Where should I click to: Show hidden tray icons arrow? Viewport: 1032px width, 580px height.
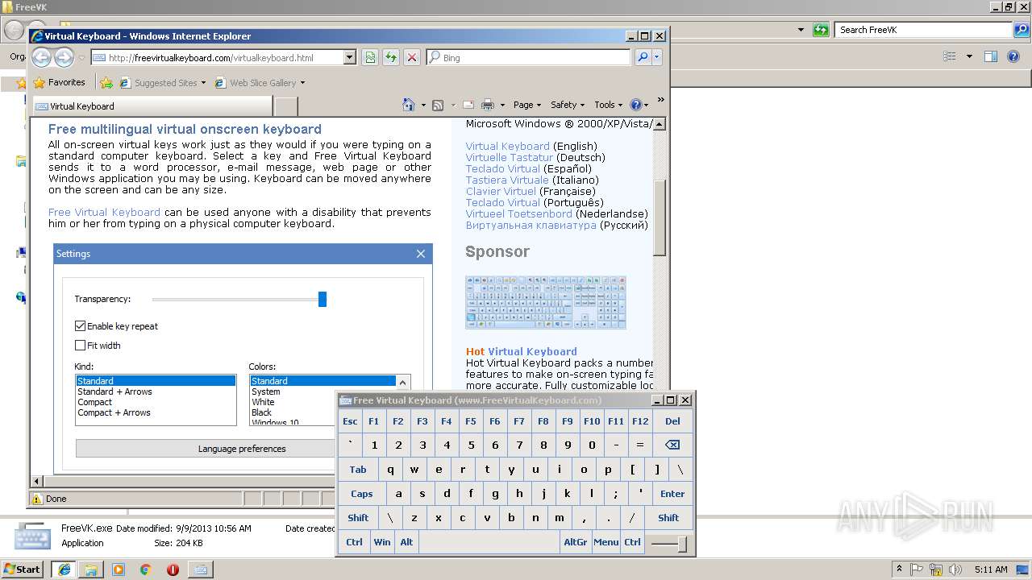(x=899, y=570)
